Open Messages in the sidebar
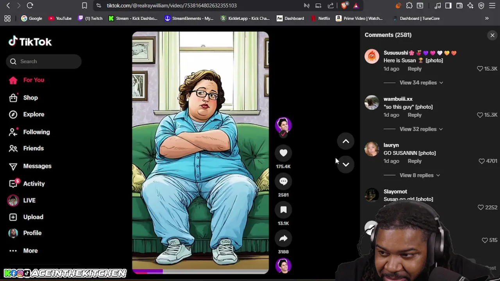 [37, 166]
